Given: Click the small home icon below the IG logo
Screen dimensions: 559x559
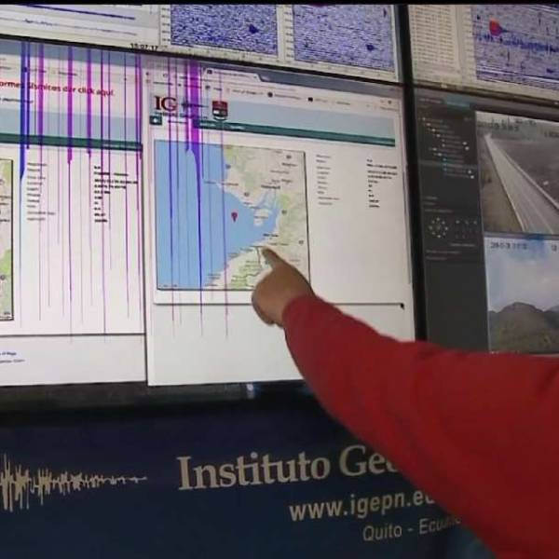Looking at the screenshot, I should click(x=157, y=119).
